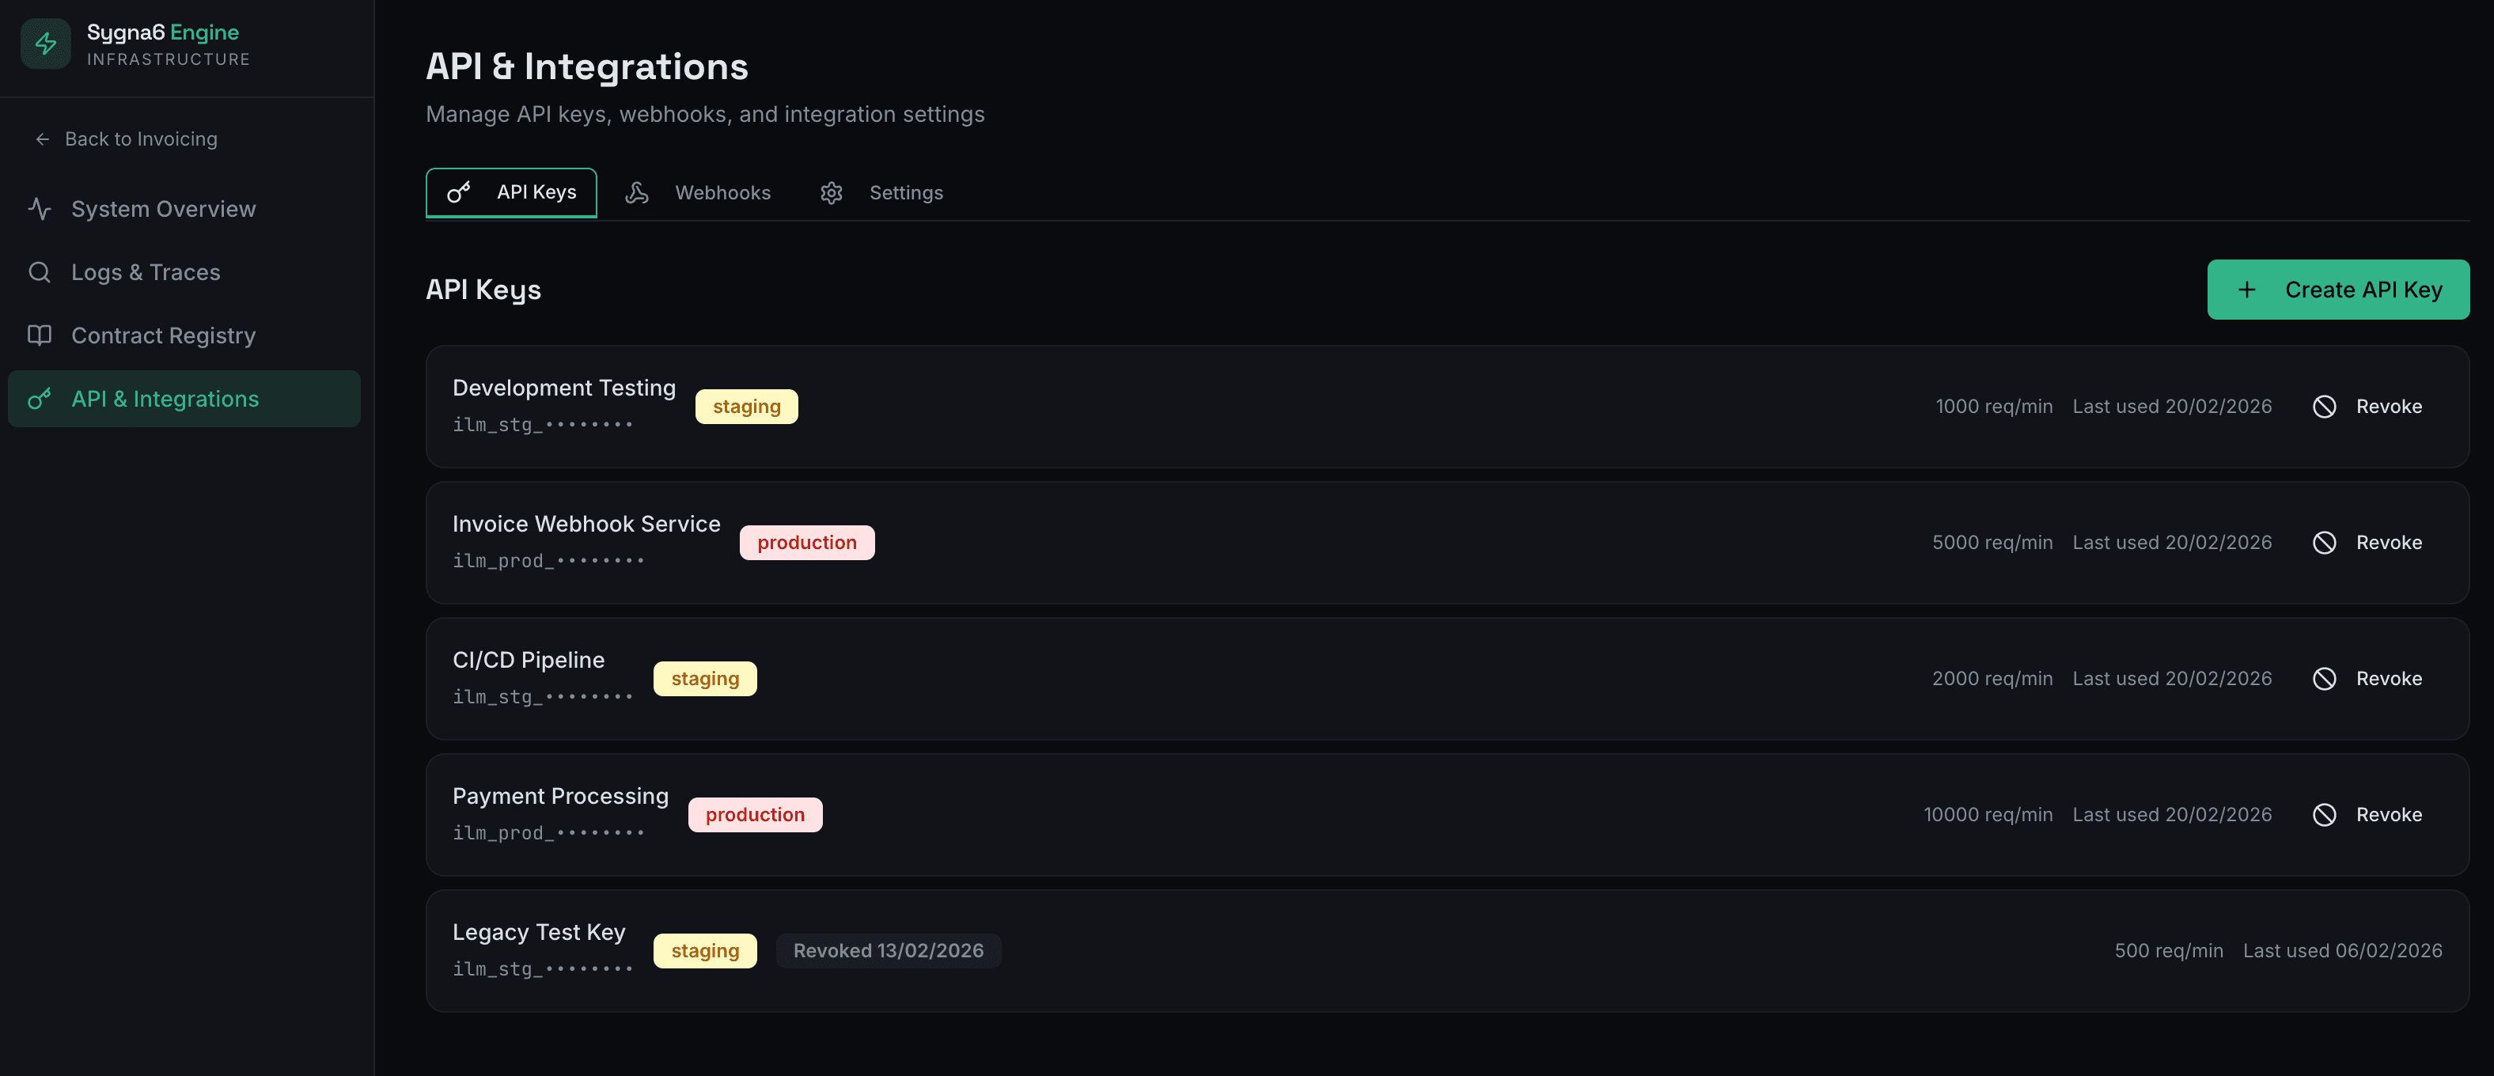Click the back arrow icon before Back to Invoicing

42,138
